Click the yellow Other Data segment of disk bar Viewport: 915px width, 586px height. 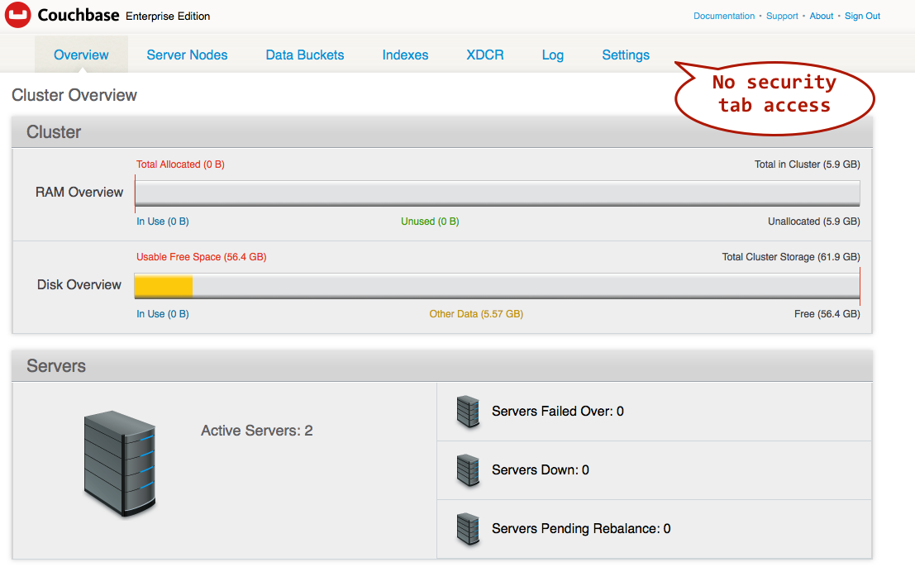[164, 286]
